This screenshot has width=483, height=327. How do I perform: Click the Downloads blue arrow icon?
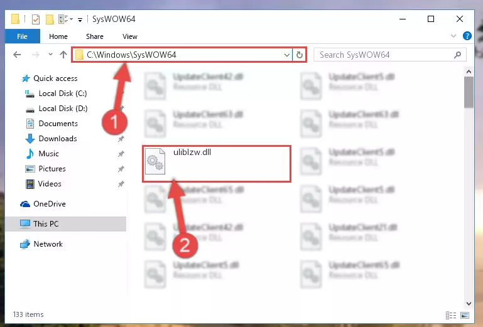tap(30, 139)
